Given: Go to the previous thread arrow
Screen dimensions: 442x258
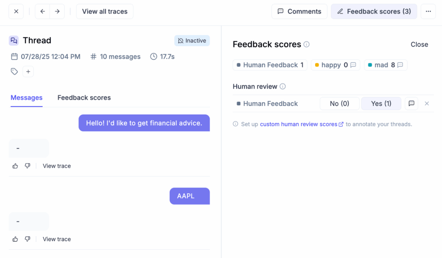Looking at the screenshot, I should [x=42, y=12].
